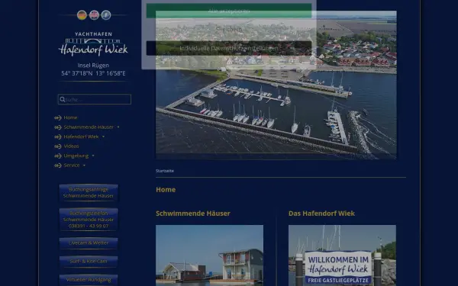Expand the Schwimmende Häuser submenu arrow
This screenshot has height=286, width=458.
tap(118, 127)
